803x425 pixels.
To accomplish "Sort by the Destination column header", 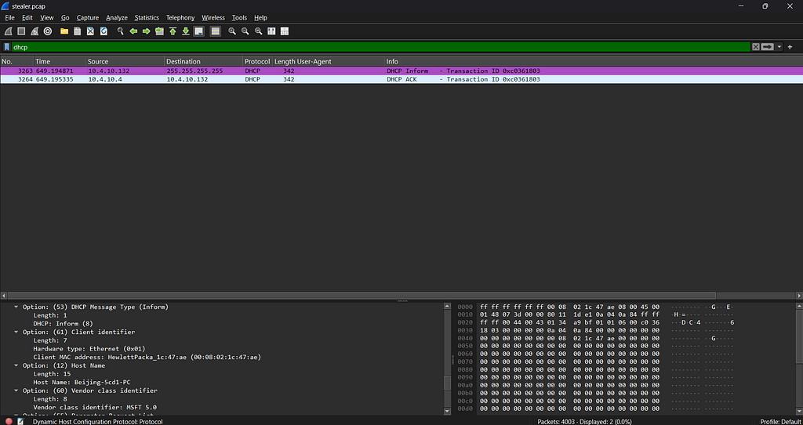I will tap(203, 61).
